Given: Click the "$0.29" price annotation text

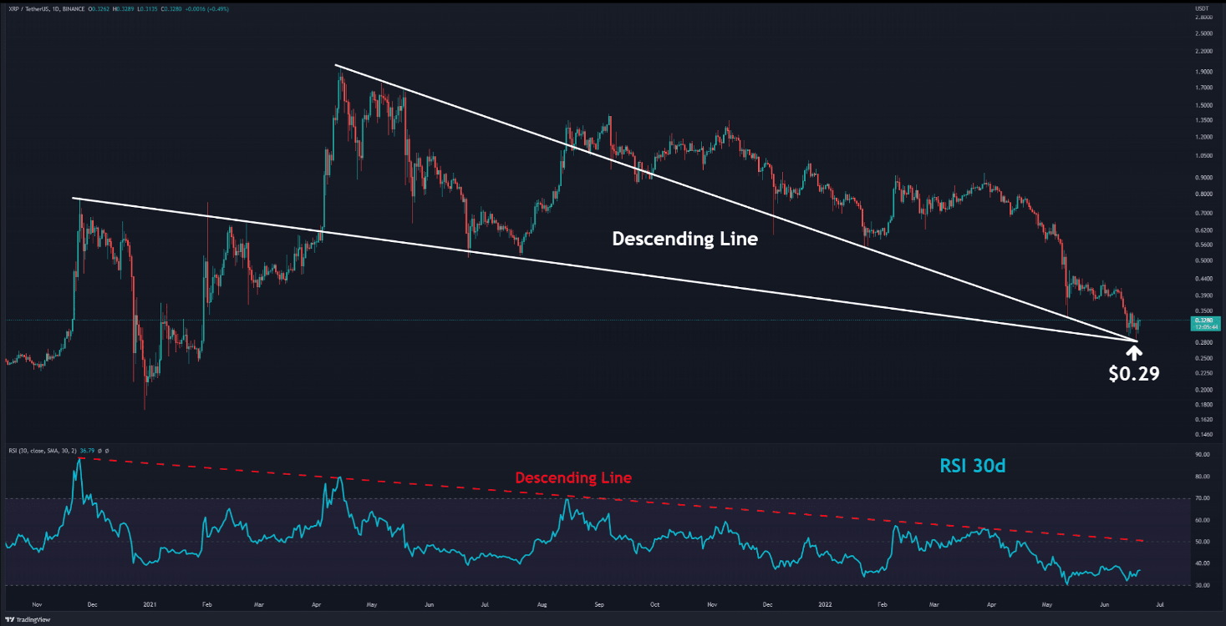Looking at the screenshot, I should pyautogui.click(x=1134, y=375).
